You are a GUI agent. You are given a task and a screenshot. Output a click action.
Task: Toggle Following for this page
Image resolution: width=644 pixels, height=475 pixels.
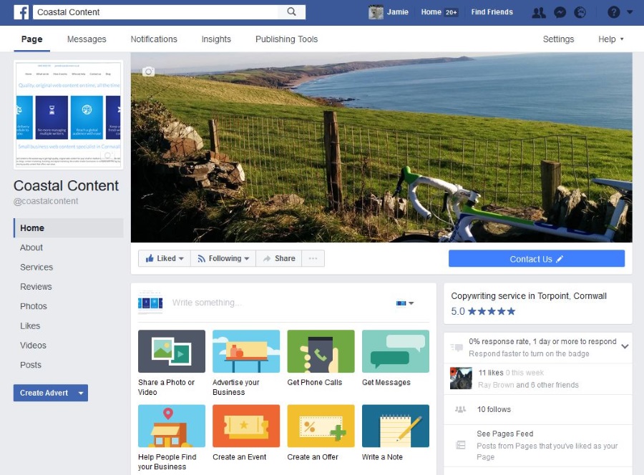tap(222, 258)
